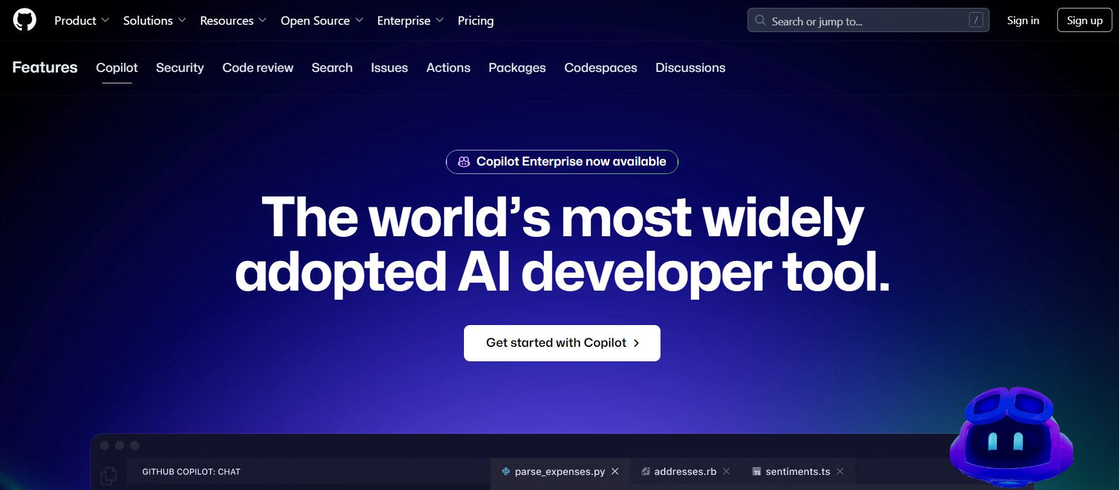The height and width of the screenshot is (490, 1119).
Task: Go to the Search features tab
Action: pyautogui.click(x=332, y=68)
